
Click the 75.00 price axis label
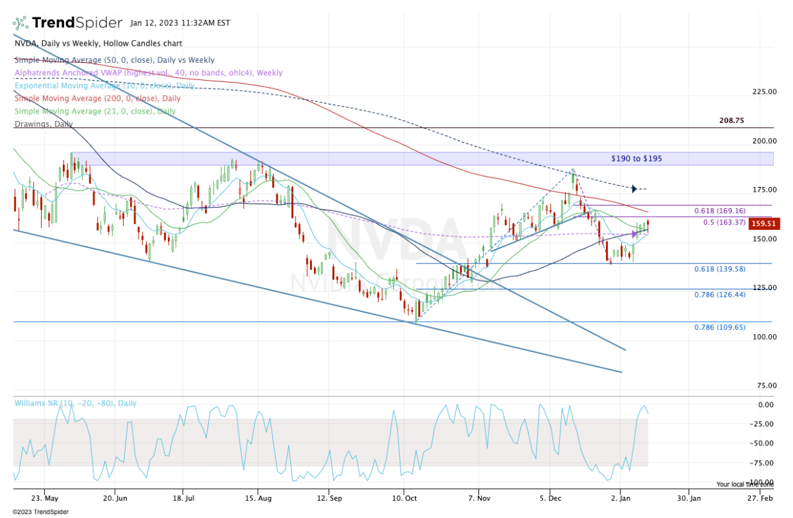point(767,385)
